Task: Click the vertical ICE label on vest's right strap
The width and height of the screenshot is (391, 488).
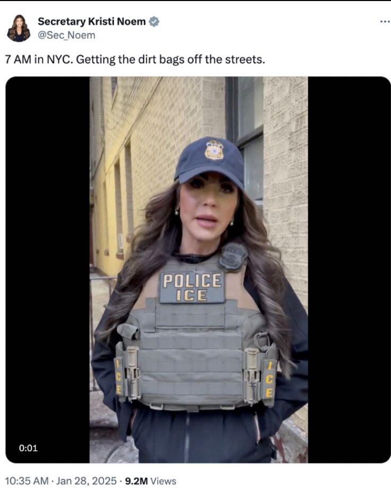Action: tap(270, 379)
